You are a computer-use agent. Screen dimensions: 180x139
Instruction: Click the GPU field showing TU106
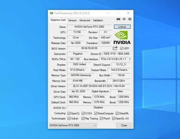pyautogui.click(x=77, y=32)
